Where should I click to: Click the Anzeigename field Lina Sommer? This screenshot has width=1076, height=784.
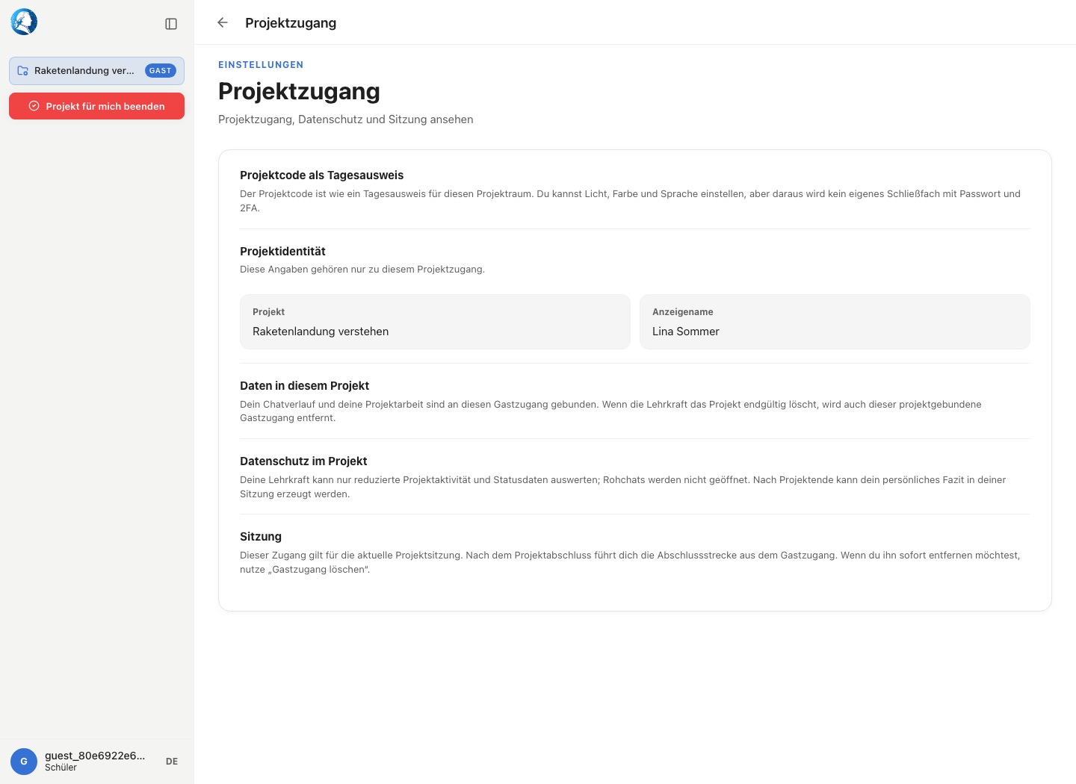pyautogui.click(x=835, y=322)
